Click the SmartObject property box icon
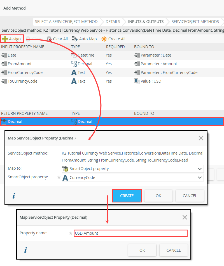 click(65, 169)
